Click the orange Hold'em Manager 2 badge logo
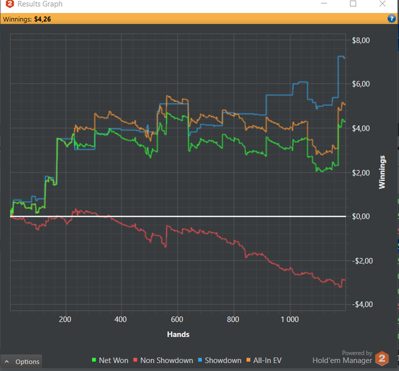This screenshot has width=399, height=371. [x=382, y=358]
